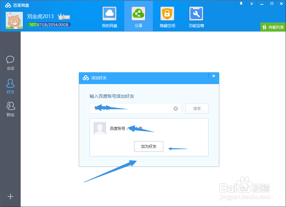Open the 隐藏空间 tab
This screenshot has width=286, height=207.
(167, 17)
